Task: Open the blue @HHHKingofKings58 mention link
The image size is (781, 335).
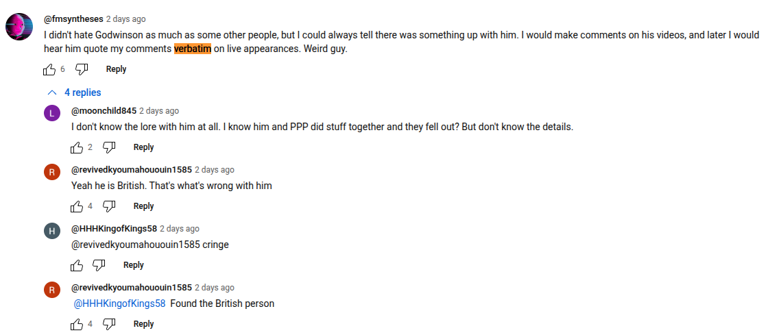Action: click(x=119, y=303)
